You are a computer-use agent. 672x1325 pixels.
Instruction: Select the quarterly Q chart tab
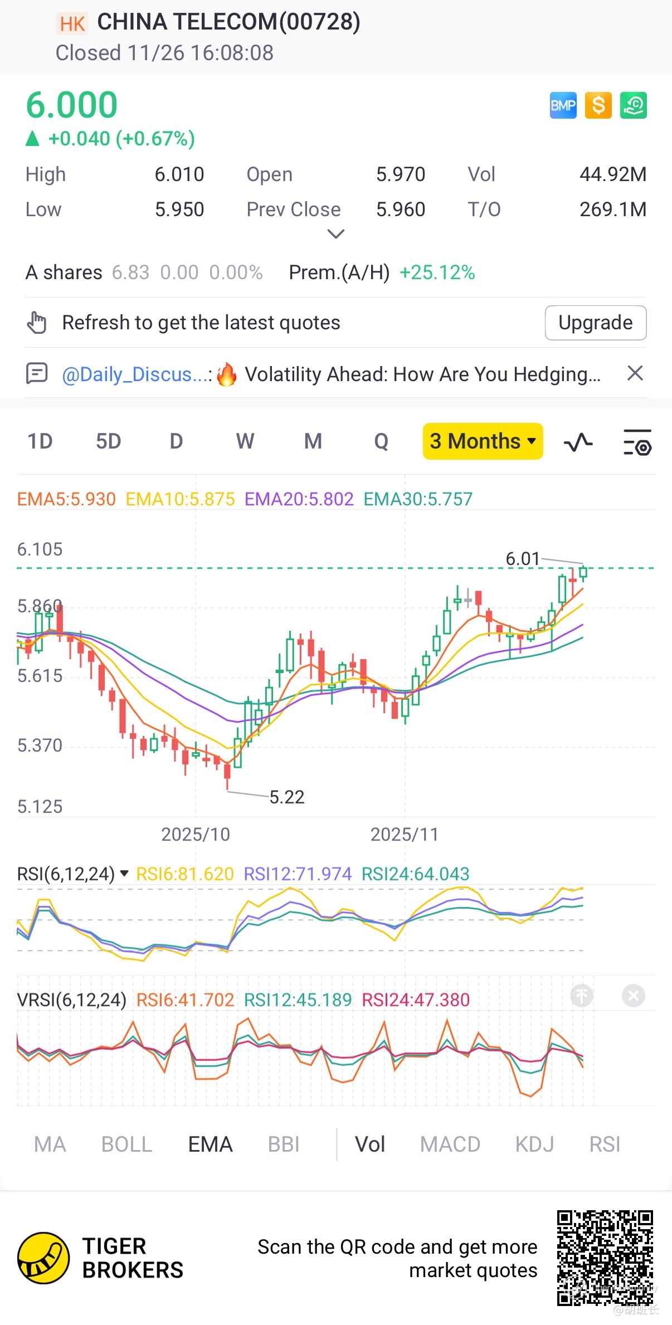click(x=381, y=441)
